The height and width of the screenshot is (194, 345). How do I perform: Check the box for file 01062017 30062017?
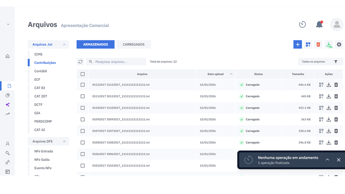coord(82,154)
